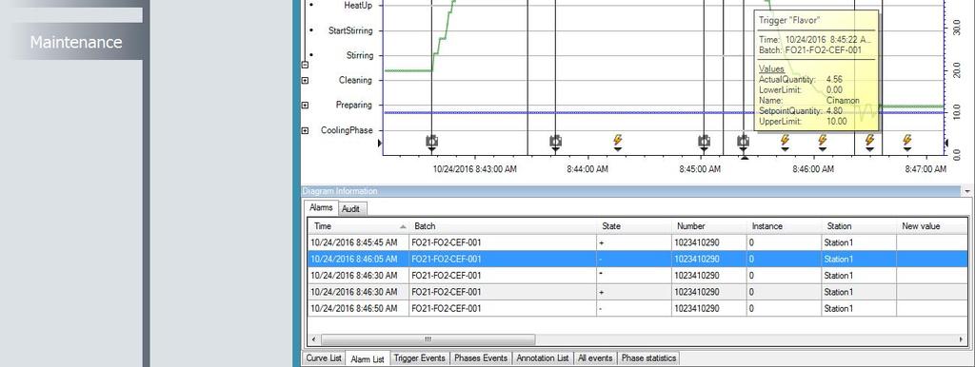This screenshot has height=367, width=975.
Task: Click the Stirring phase label
Action: click(x=359, y=55)
